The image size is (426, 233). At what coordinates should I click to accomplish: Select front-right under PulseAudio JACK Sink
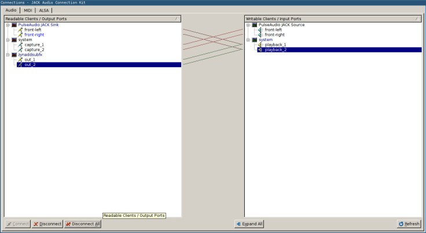click(x=35, y=35)
